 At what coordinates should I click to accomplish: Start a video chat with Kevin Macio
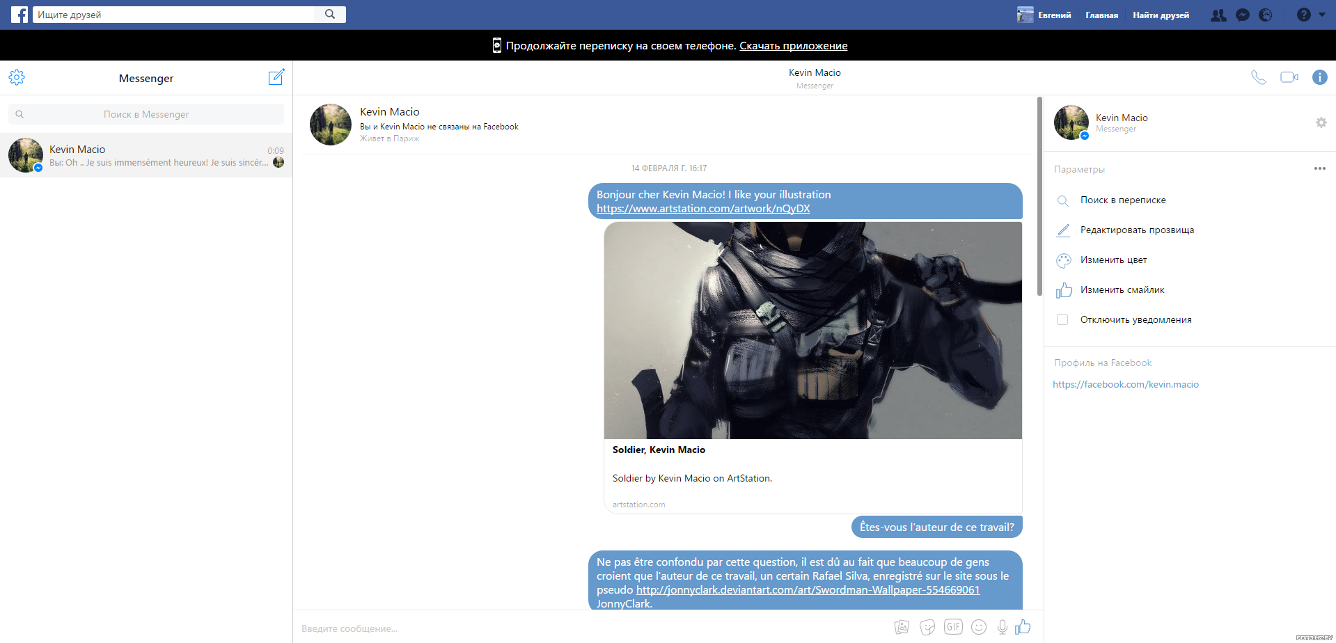click(x=1289, y=77)
